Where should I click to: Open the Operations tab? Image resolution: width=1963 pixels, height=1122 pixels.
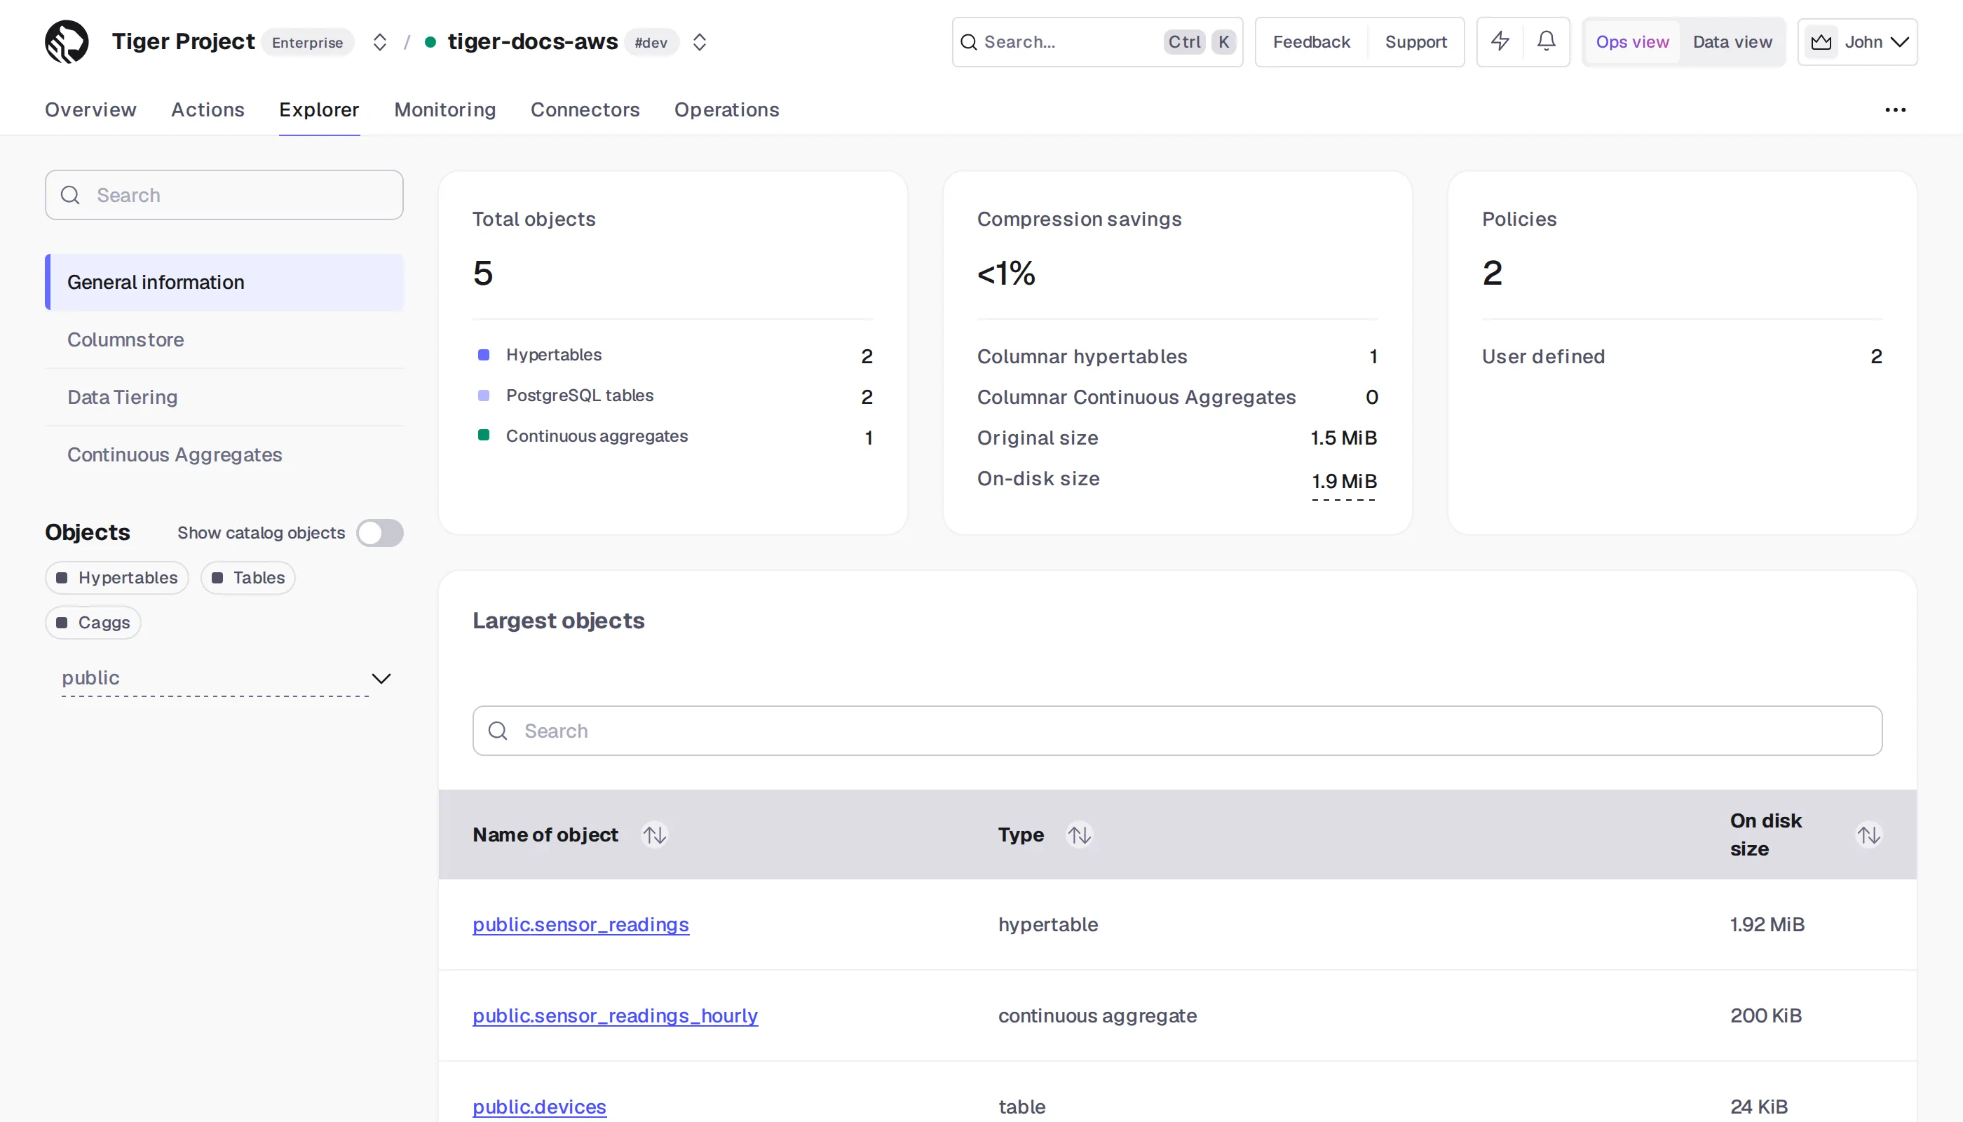pos(726,110)
